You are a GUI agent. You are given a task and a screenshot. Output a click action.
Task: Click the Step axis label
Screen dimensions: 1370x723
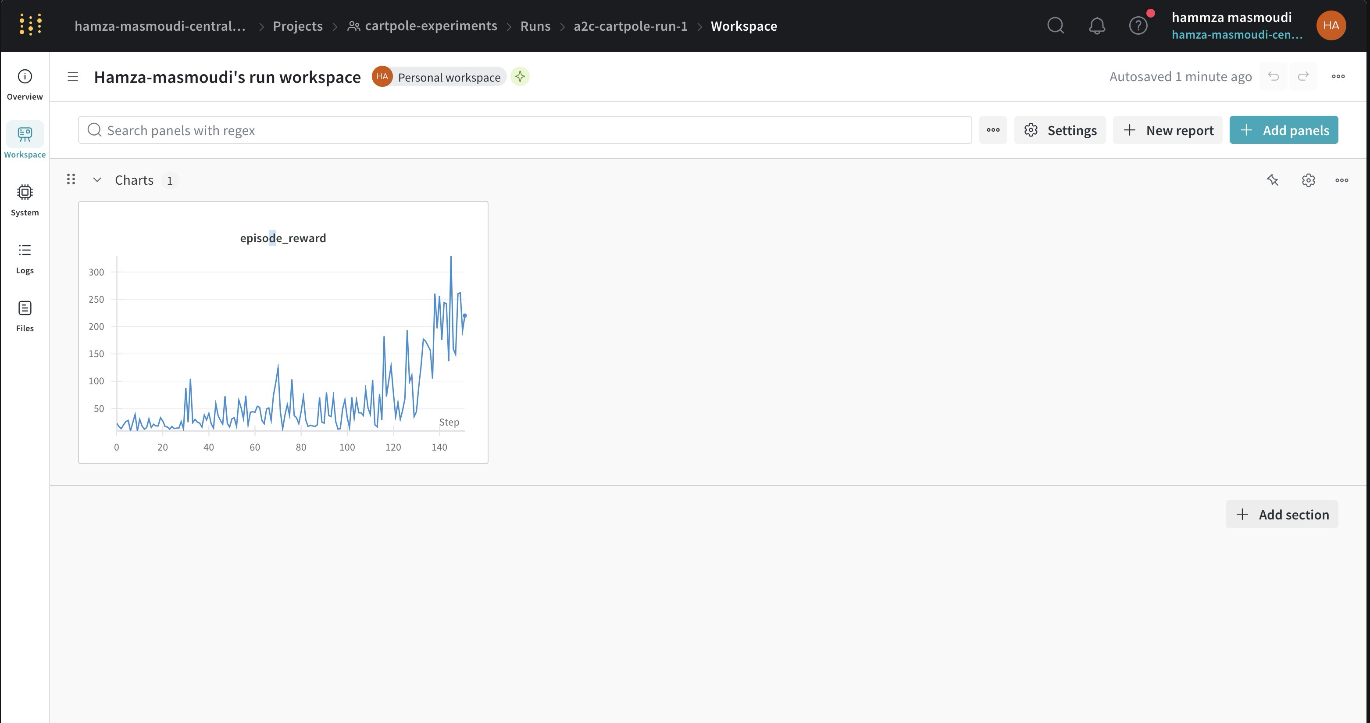(449, 422)
